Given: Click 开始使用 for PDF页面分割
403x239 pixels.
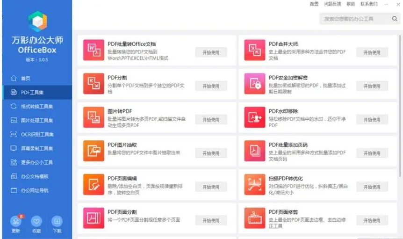Looking at the screenshot, I should coord(211,220).
